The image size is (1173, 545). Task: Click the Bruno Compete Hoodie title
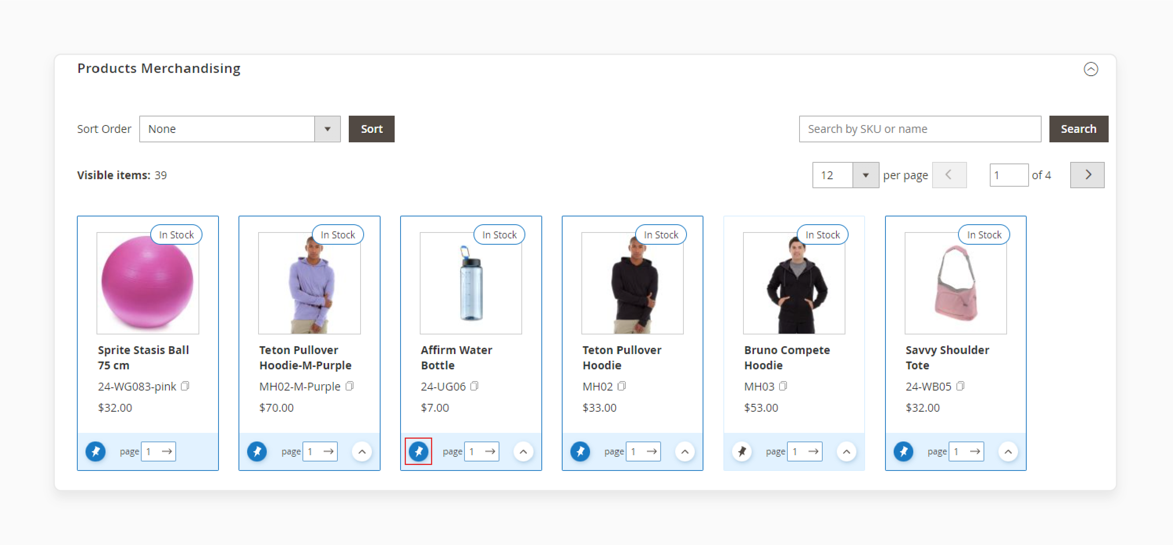[787, 358]
